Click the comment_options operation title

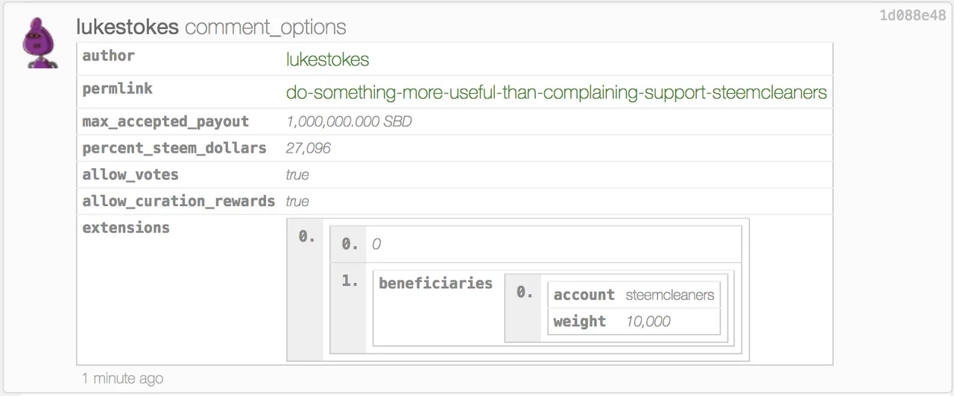[265, 28]
